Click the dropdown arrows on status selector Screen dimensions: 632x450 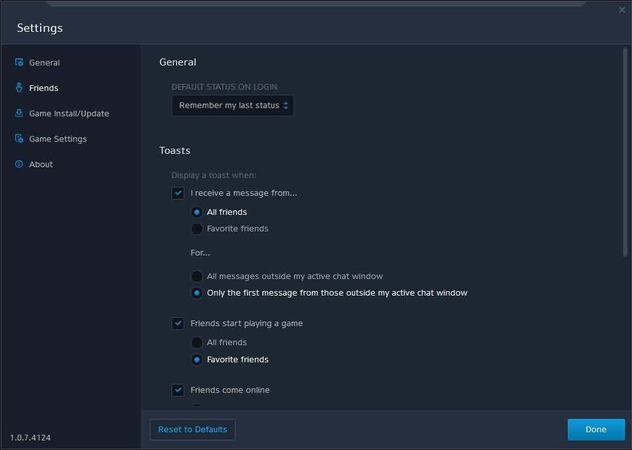point(286,106)
